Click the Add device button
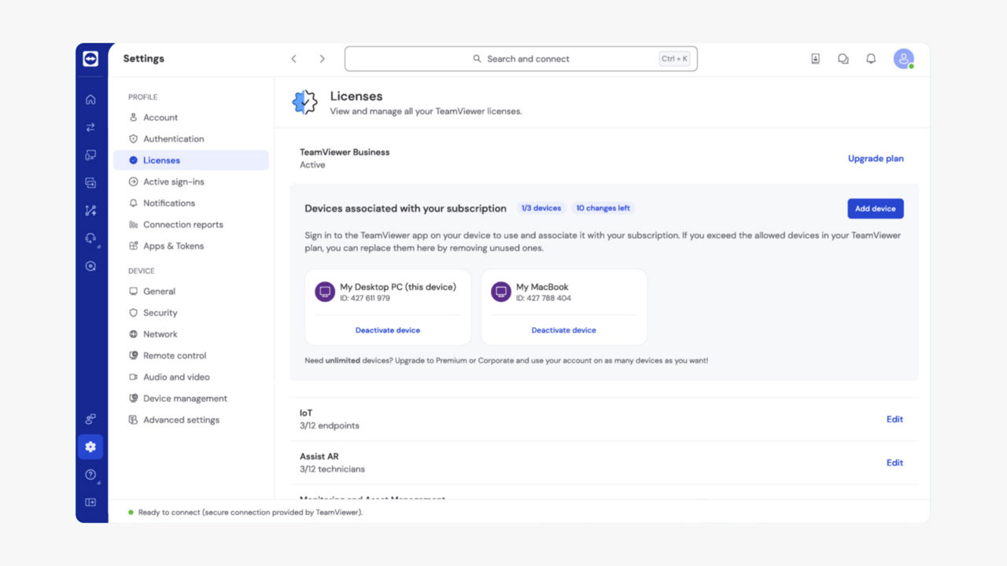Image resolution: width=1007 pixels, height=566 pixels. click(x=876, y=208)
